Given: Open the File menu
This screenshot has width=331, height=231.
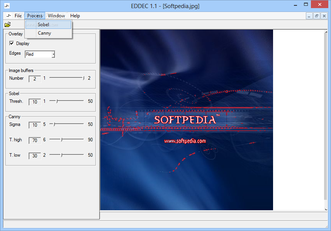Looking at the screenshot, I should 18,16.
